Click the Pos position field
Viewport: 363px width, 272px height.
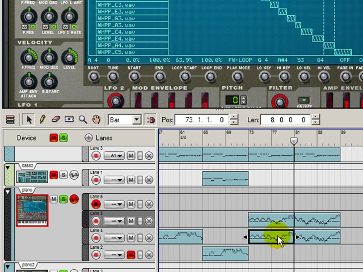tap(202, 120)
